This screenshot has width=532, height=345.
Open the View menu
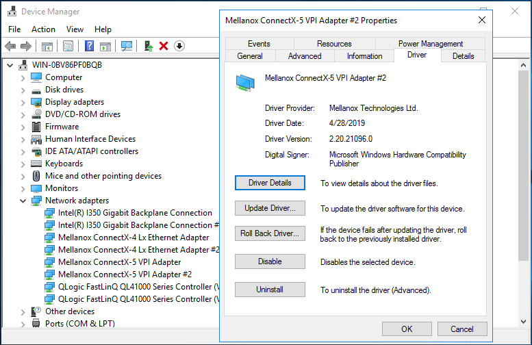pyautogui.click(x=75, y=29)
